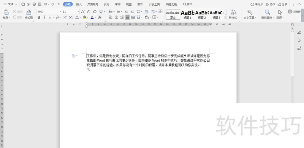Click the 分享 share button
Image resolution: width=304 pixels, height=148 pixels.
pyautogui.click(x=282, y=4)
